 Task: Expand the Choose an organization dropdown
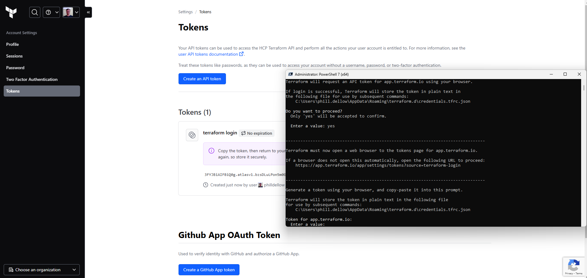(x=42, y=270)
